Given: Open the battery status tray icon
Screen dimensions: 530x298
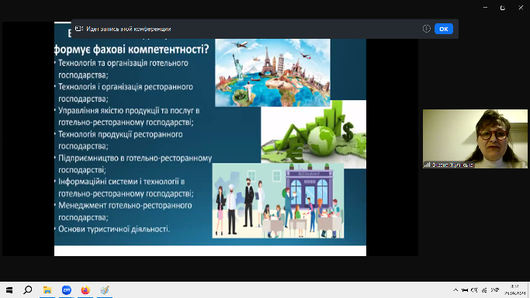Looking at the screenshot, I should click(465, 290).
